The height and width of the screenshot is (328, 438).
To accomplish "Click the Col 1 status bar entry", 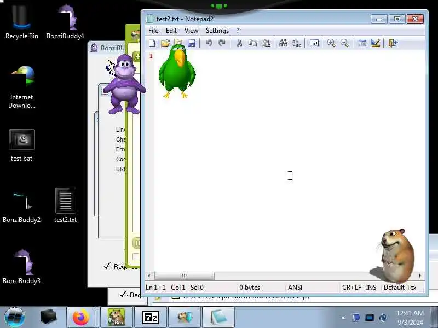I will [178, 288].
